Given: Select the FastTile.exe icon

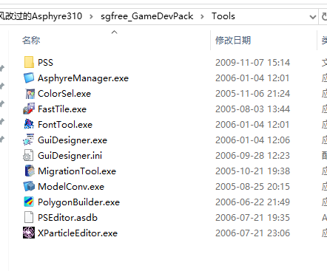Looking at the screenshot, I should pyautogui.click(x=29, y=109).
